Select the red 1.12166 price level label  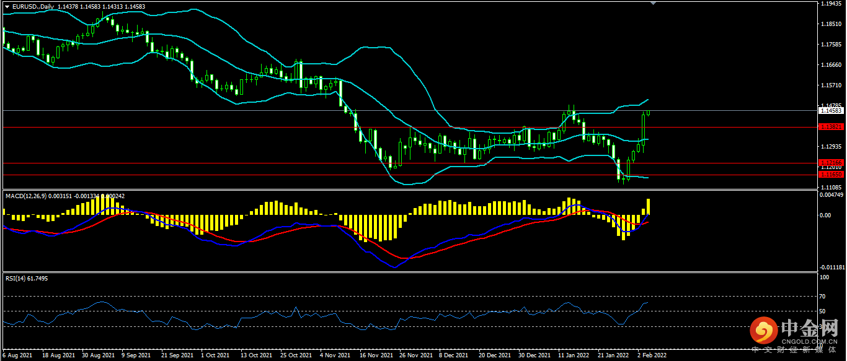[831, 162]
